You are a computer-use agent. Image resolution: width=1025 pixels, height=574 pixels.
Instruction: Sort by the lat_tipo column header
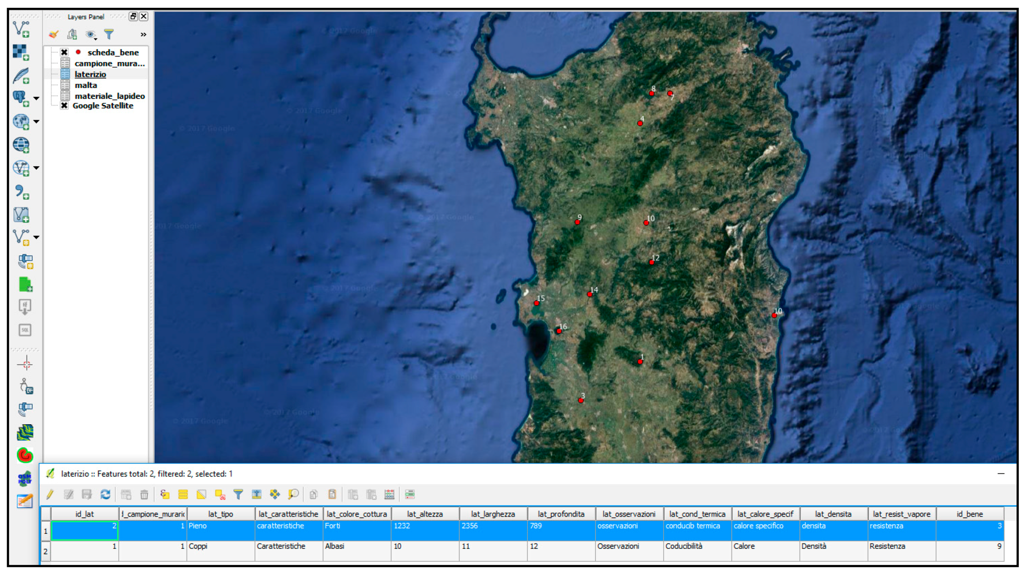pyautogui.click(x=220, y=514)
